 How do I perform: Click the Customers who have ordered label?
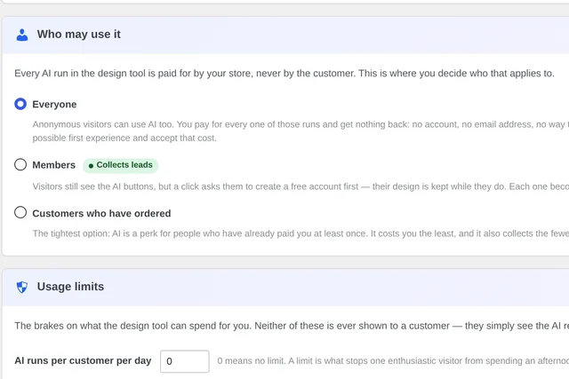(x=101, y=213)
